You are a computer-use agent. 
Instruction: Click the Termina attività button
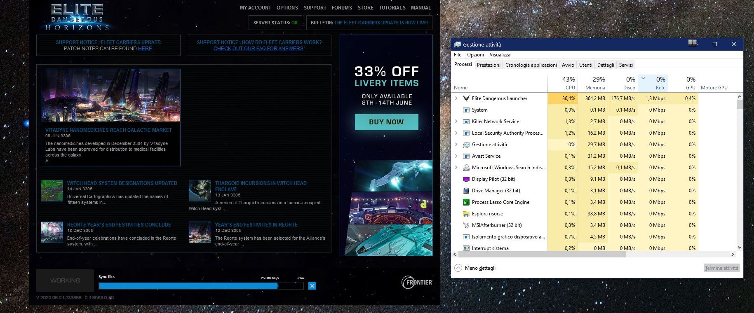point(721,268)
